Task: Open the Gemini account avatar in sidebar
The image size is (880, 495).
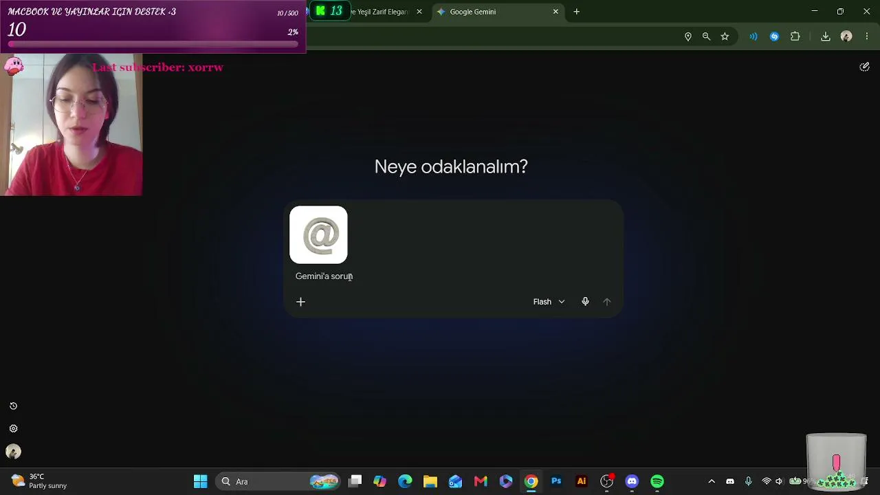Action: point(13,452)
